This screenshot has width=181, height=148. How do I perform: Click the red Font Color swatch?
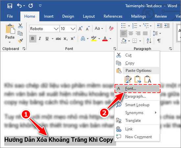coord(105,39)
